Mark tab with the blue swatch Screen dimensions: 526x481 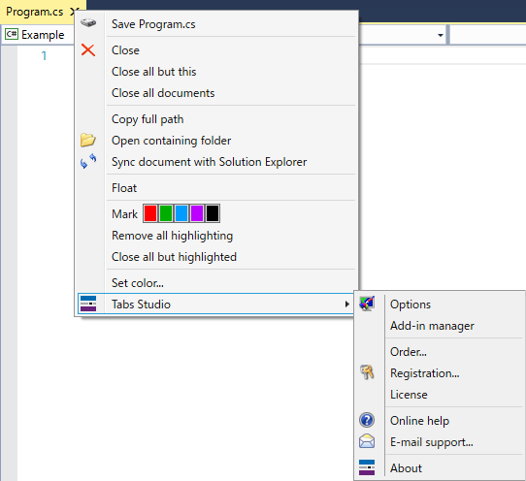[181, 213]
